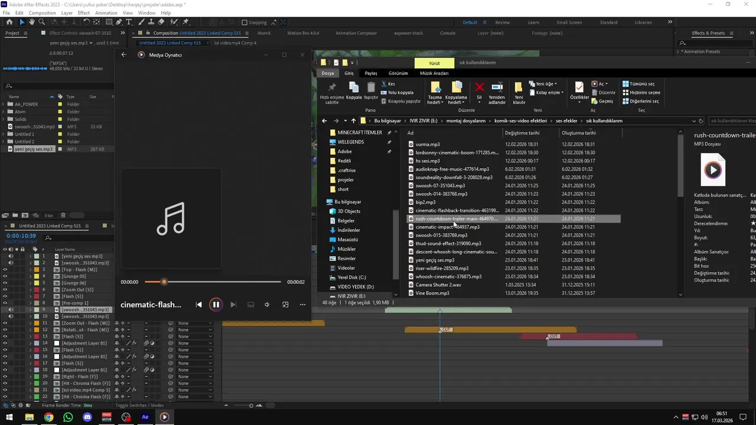Expand the AA_POWER folder in Project panel

point(4,104)
